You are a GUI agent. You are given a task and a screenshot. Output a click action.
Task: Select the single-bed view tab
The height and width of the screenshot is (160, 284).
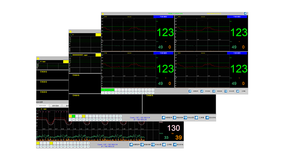[x=42, y=106]
